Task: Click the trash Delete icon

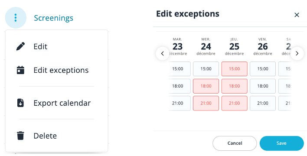Action: (20, 136)
